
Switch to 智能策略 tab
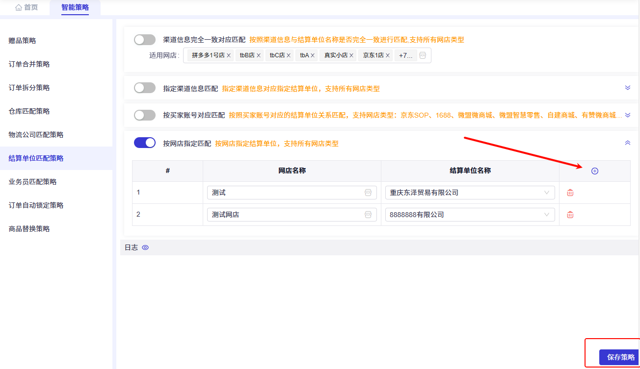(x=75, y=7)
